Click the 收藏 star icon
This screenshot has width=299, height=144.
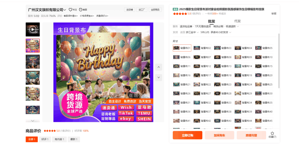pos(272,133)
